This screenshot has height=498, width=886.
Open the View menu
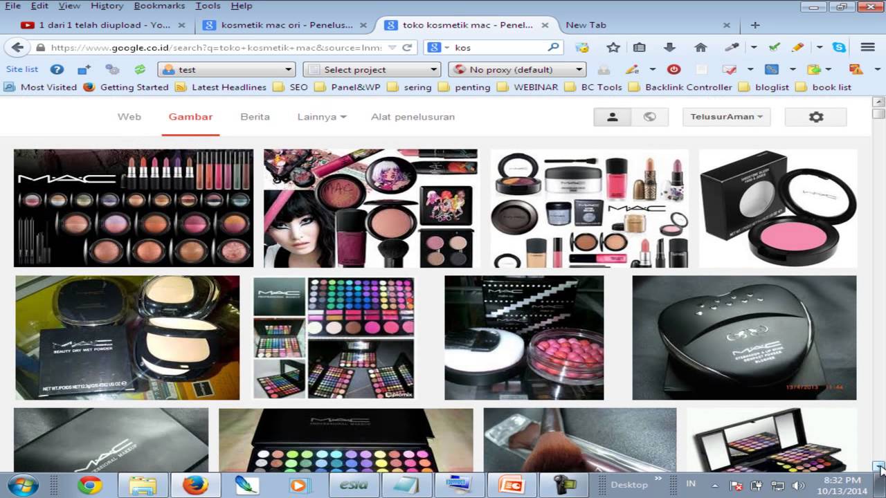(x=69, y=6)
